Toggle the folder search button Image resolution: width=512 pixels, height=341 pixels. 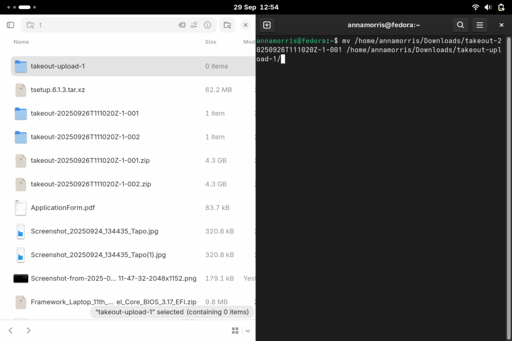coord(227,25)
